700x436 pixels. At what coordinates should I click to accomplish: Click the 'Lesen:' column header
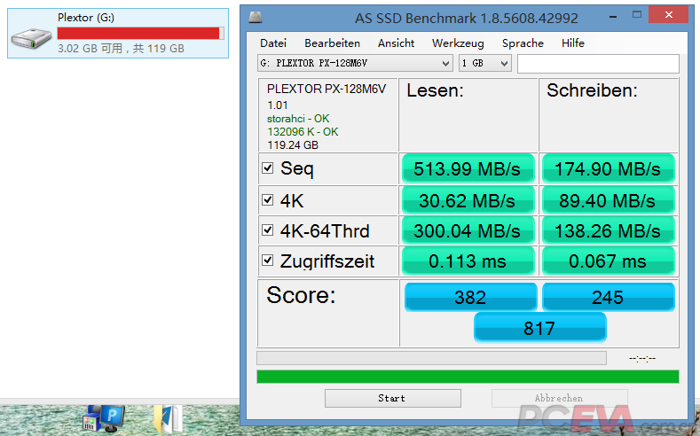pos(436,91)
